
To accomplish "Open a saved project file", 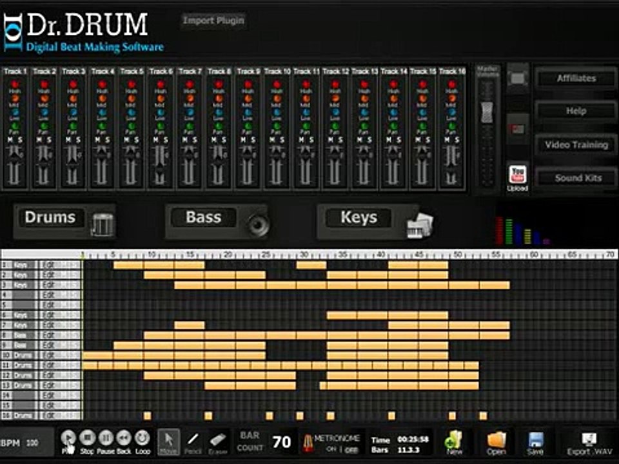I will (x=496, y=442).
